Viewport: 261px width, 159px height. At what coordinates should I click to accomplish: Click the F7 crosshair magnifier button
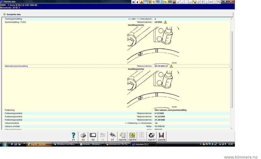click(x=112, y=136)
